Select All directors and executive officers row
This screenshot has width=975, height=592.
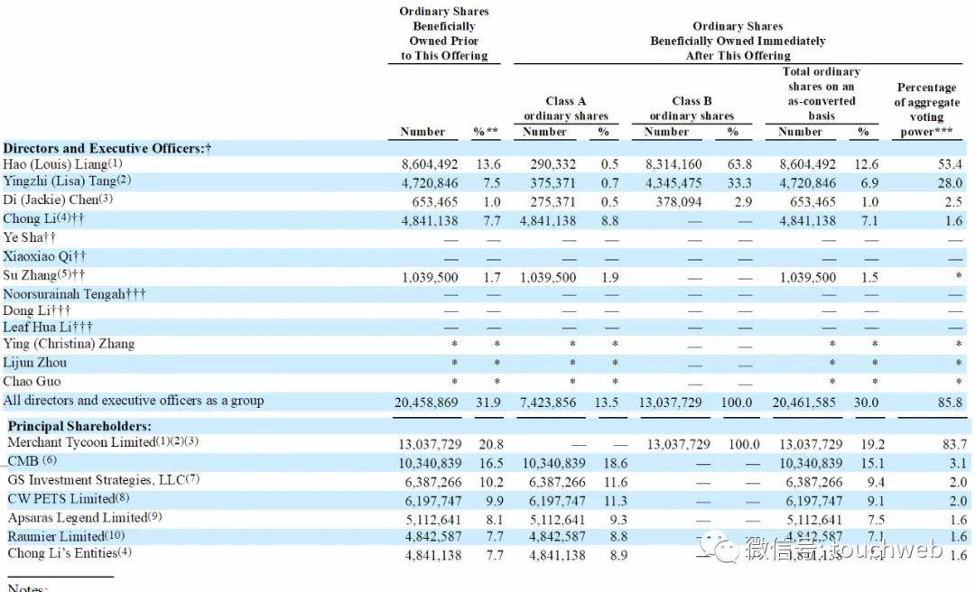[x=485, y=402]
